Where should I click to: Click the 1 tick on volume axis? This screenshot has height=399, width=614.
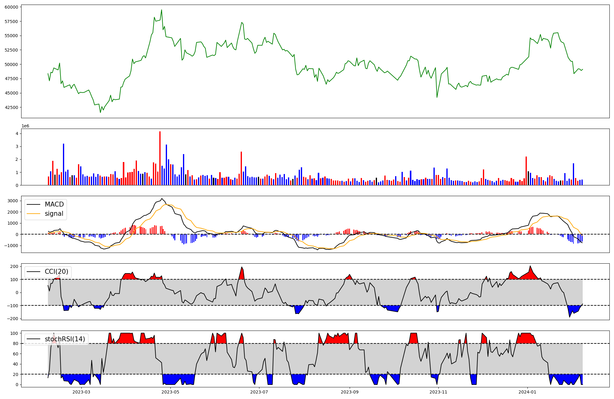pyautogui.click(x=17, y=172)
